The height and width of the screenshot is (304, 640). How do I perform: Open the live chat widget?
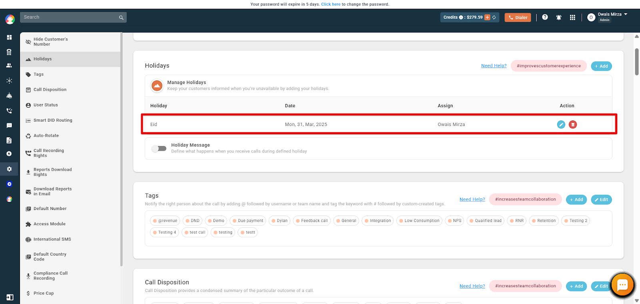[622, 285]
